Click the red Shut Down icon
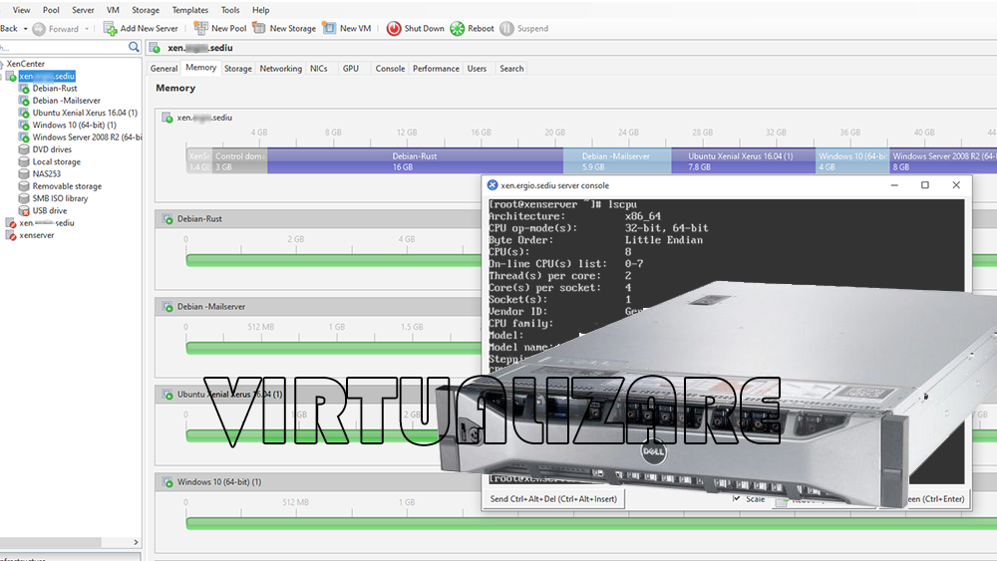The width and height of the screenshot is (997, 561). tap(394, 29)
